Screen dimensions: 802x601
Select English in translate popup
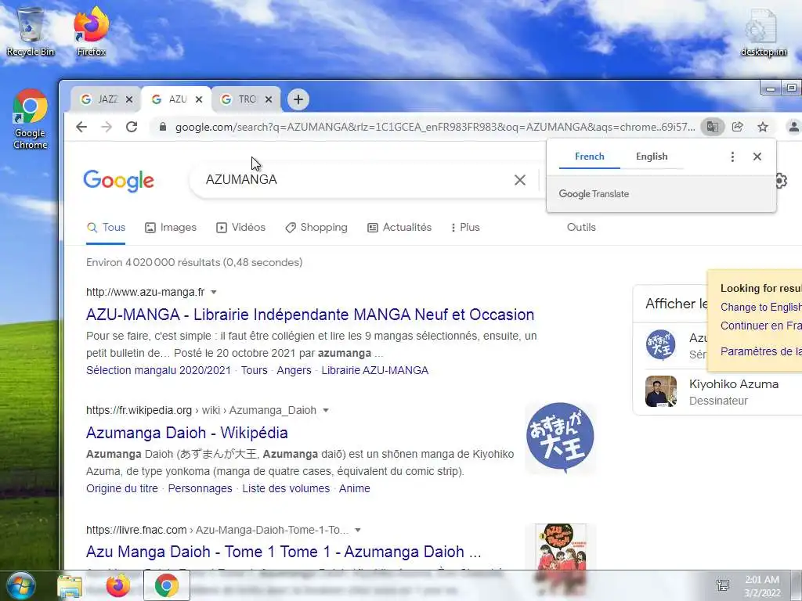652,157
